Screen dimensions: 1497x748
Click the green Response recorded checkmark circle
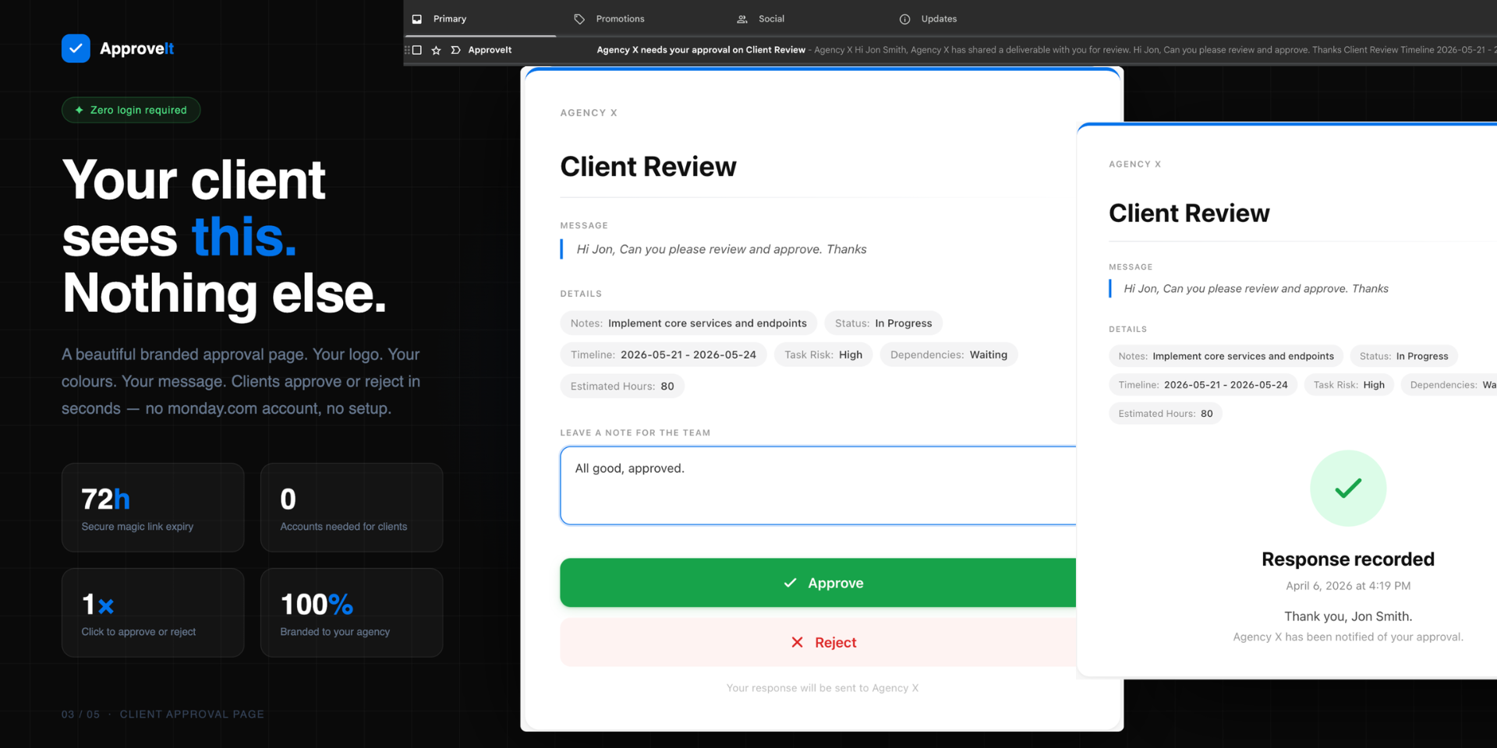(x=1347, y=489)
